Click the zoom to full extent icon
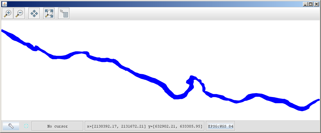The height and width of the screenshot is (133, 321). [49, 13]
